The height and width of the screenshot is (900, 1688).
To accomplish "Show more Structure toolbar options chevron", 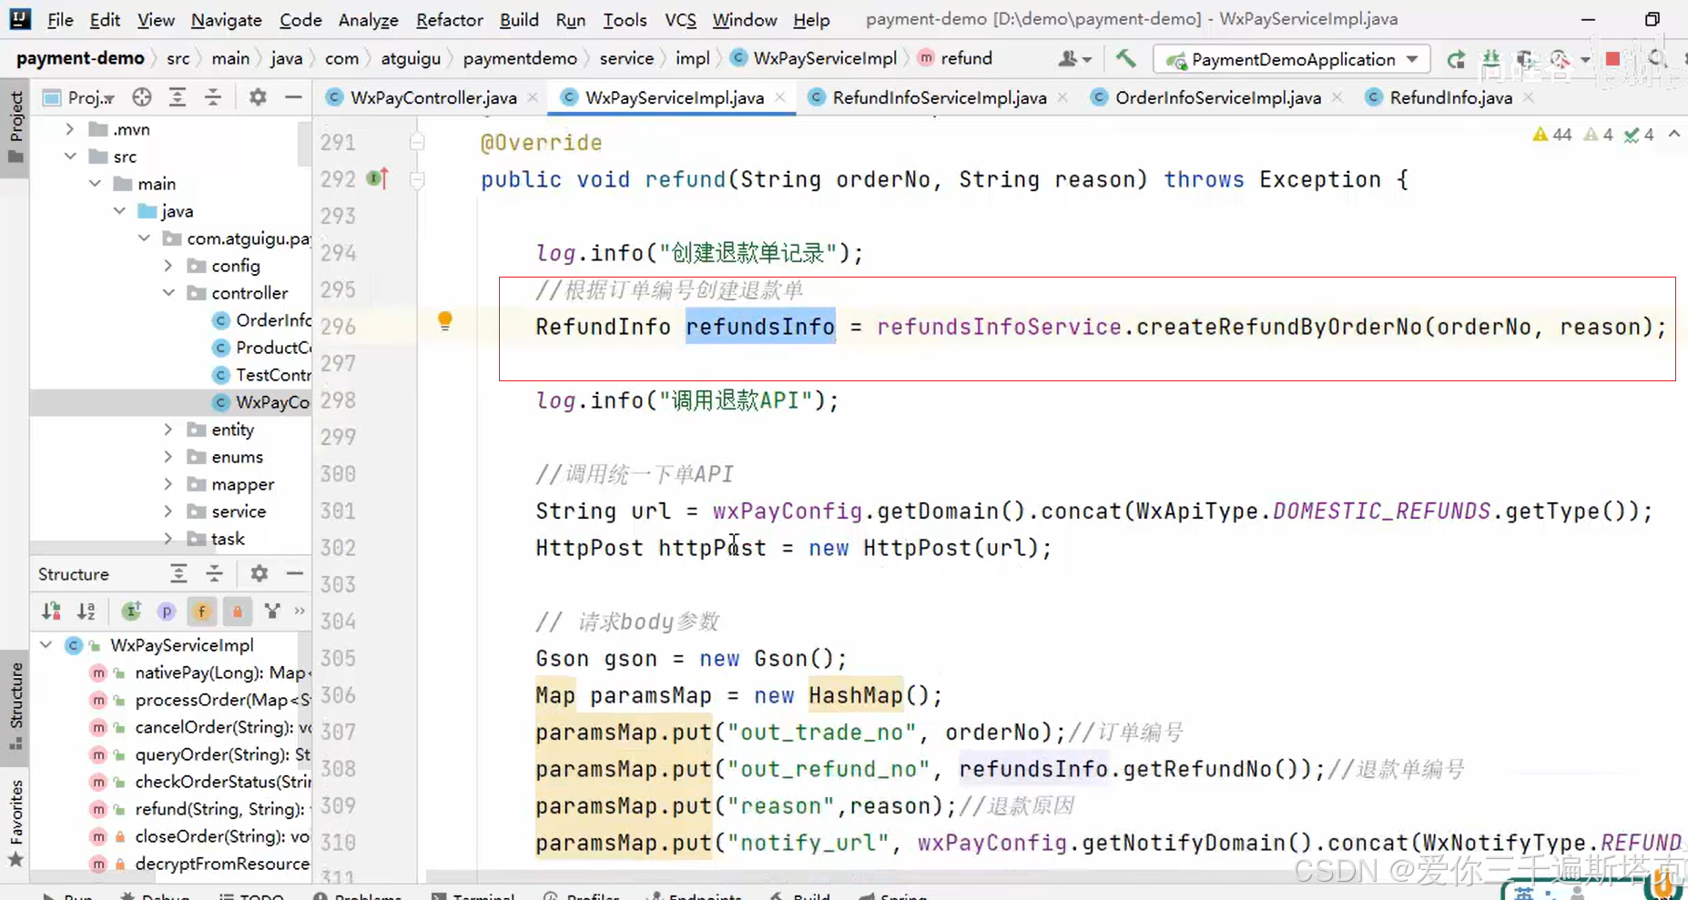I will tap(300, 611).
